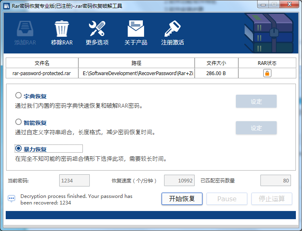Click the 路径 column header

click(x=137, y=63)
